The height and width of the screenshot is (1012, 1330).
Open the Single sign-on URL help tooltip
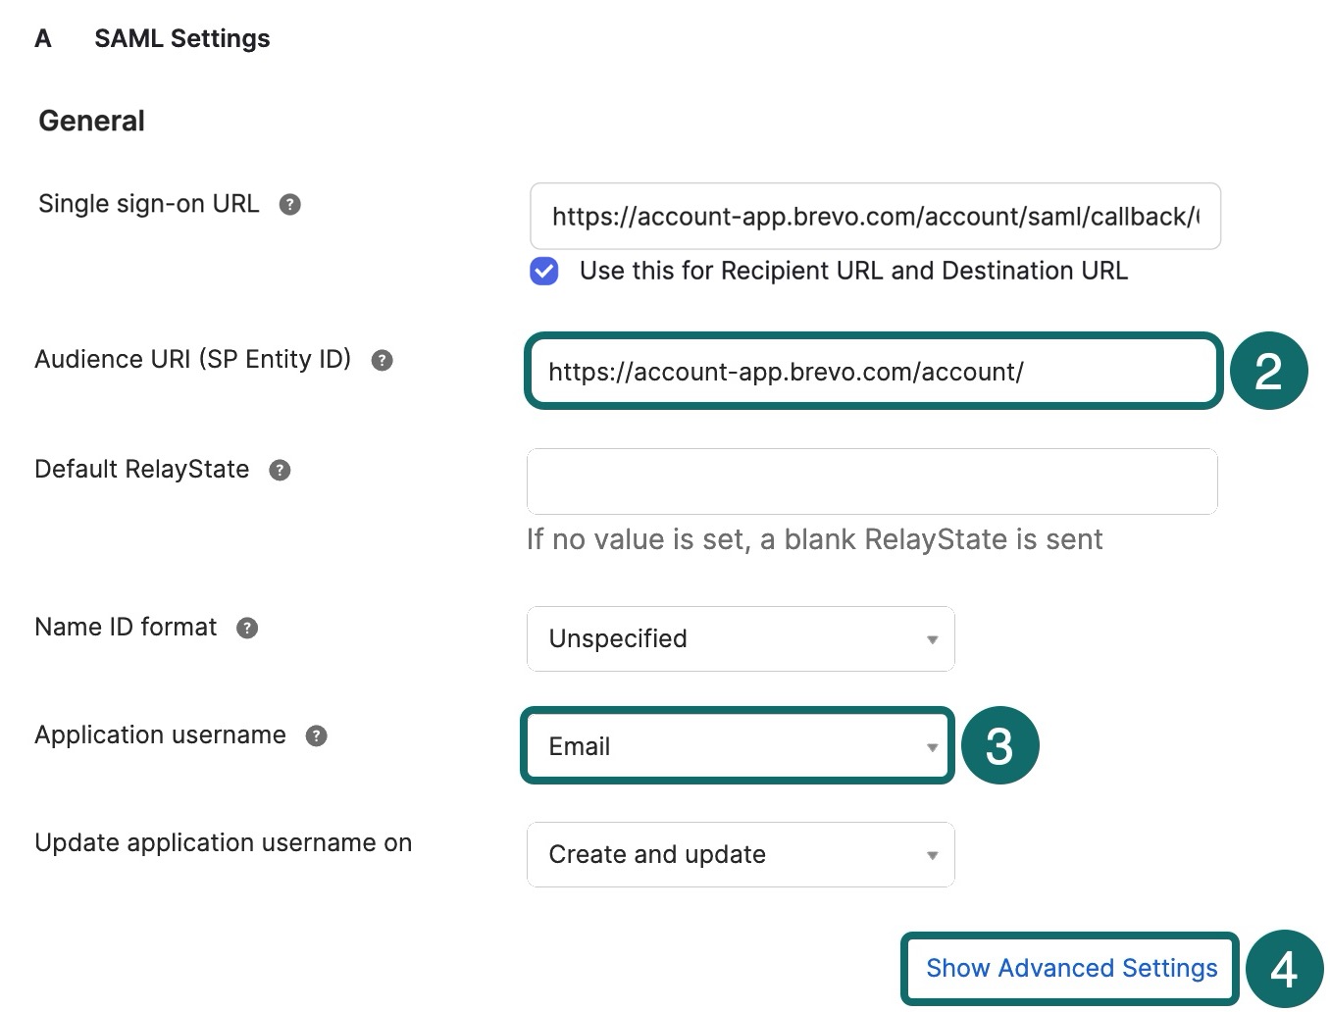point(289,204)
